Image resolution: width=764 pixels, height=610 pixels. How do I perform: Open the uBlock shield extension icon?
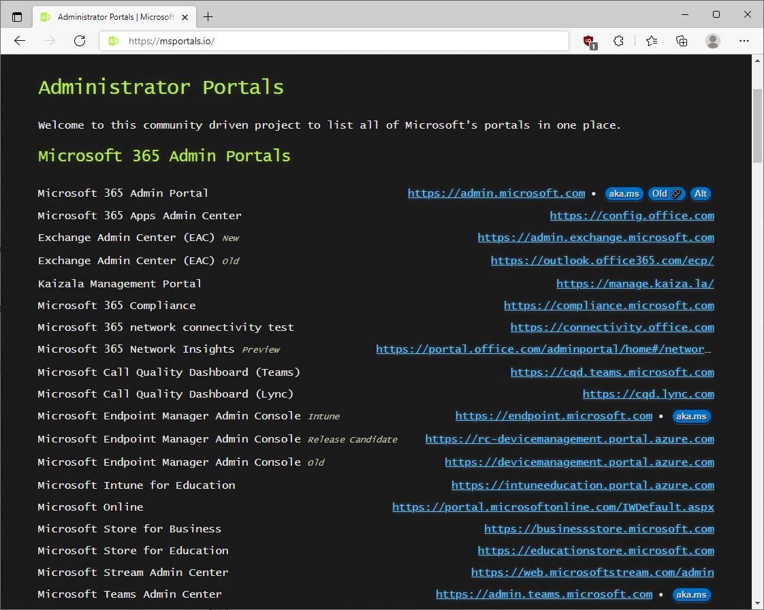590,42
